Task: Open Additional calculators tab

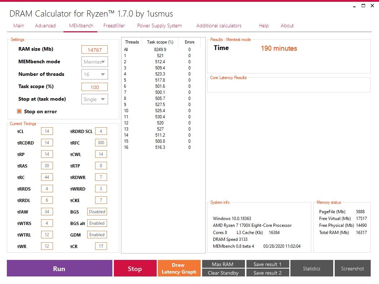Action: pos(219,26)
